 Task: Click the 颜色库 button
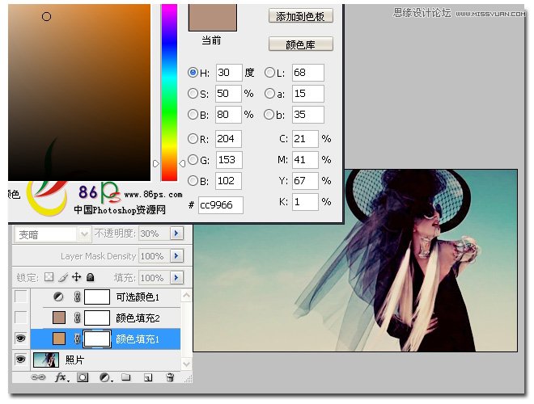pyautogui.click(x=300, y=44)
